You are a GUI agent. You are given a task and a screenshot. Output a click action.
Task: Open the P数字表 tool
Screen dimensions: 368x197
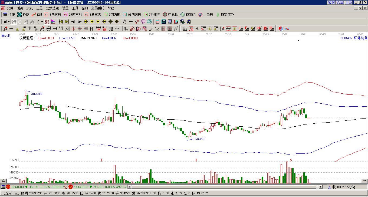(x=93, y=15)
